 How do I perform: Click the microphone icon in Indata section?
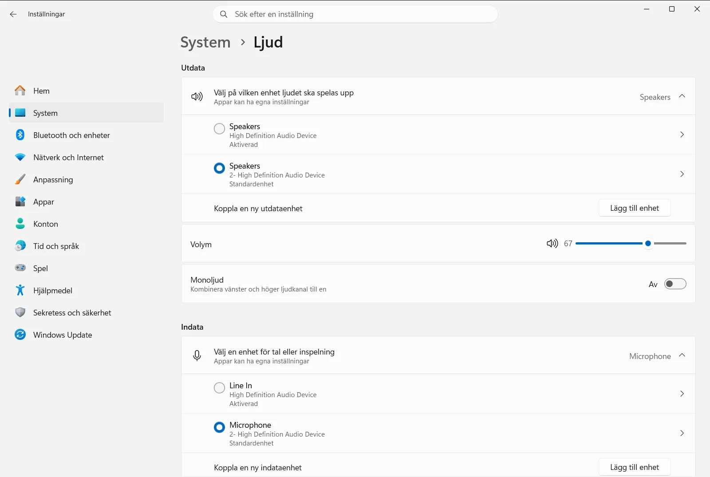tap(197, 355)
